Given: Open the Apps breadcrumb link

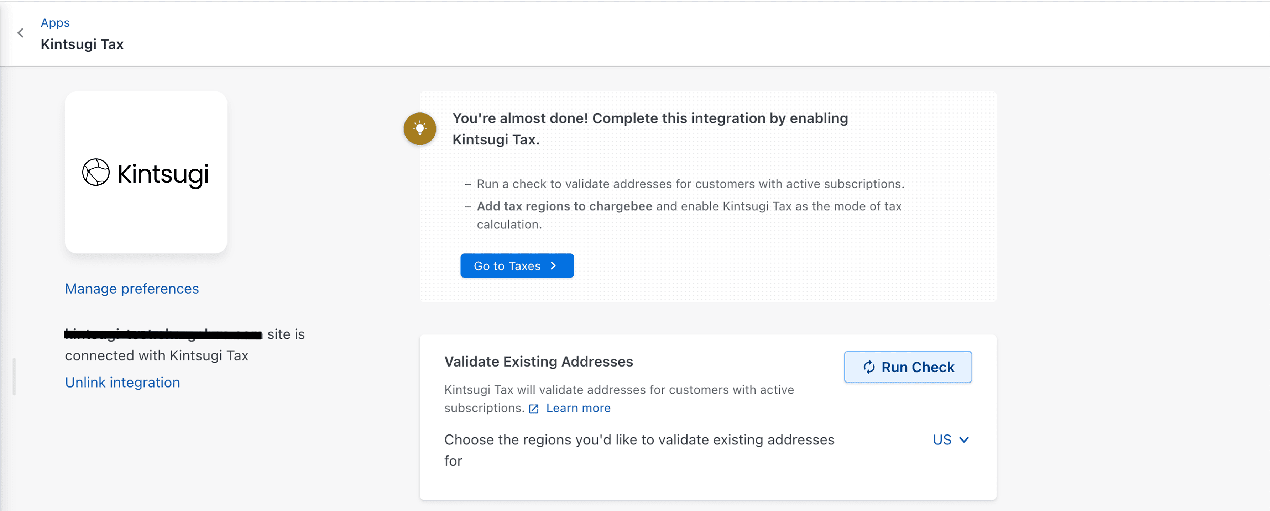Looking at the screenshot, I should pyautogui.click(x=55, y=23).
